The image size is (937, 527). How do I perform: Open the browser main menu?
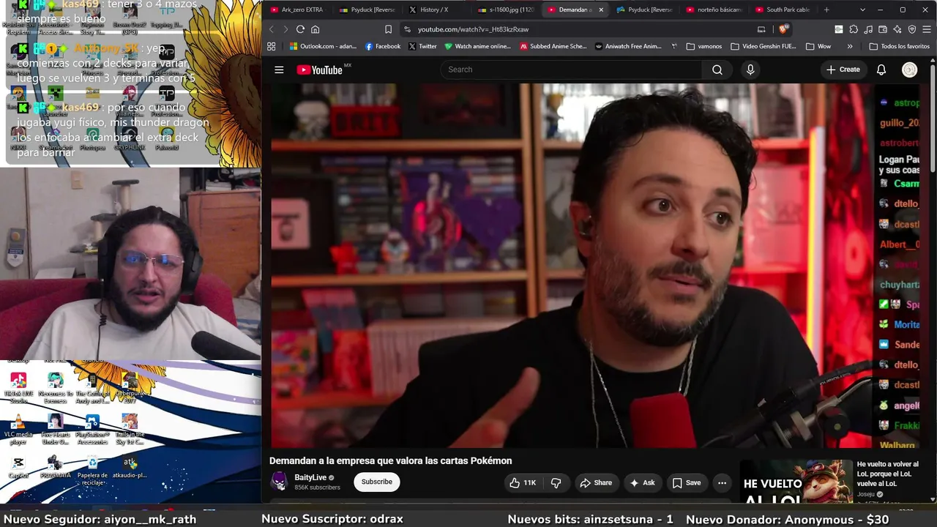tap(927, 29)
